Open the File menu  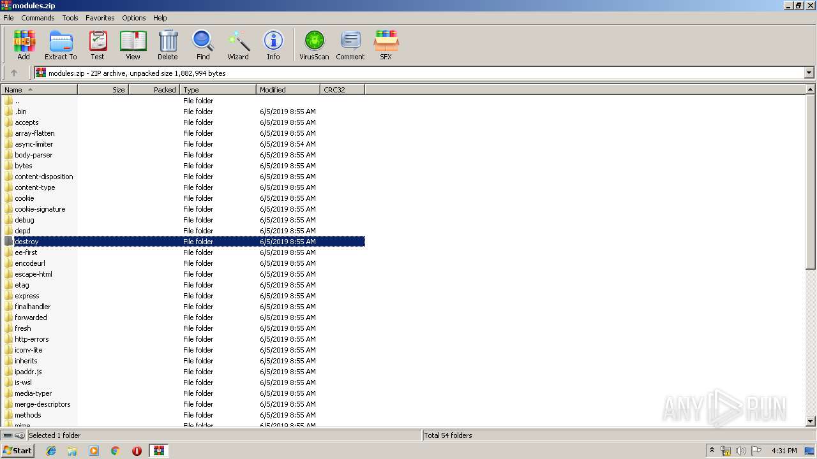click(x=8, y=18)
